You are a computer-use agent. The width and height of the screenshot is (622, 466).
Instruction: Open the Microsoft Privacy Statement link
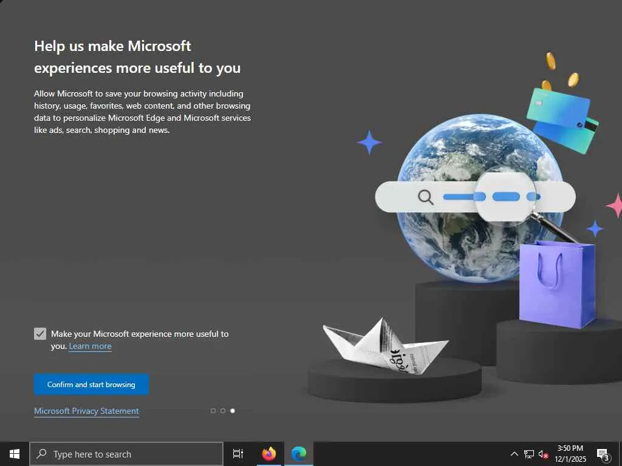point(86,411)
